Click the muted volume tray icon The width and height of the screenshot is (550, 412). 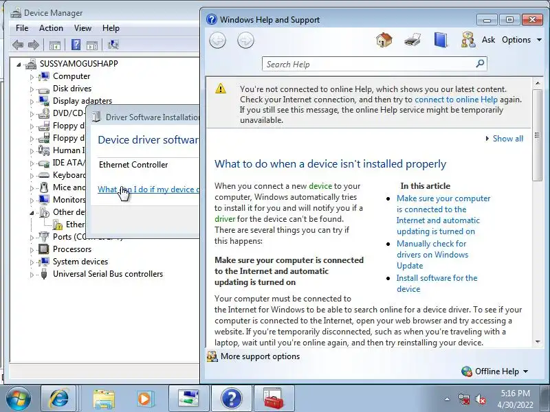[480, 399]
